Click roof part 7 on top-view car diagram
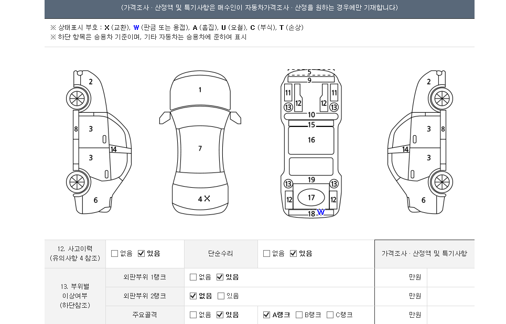The image size is (506, 324). (x=200, y=149)
